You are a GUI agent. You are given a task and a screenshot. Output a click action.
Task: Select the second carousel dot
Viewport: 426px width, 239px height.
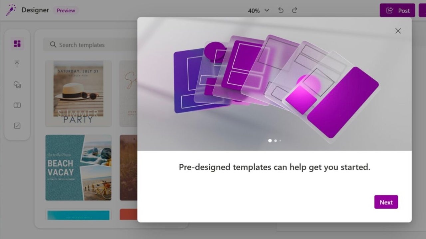tap(275, 140)
